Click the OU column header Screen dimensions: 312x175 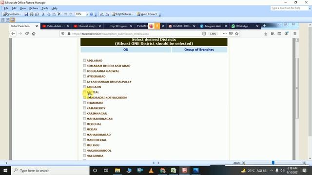[126, 50]
